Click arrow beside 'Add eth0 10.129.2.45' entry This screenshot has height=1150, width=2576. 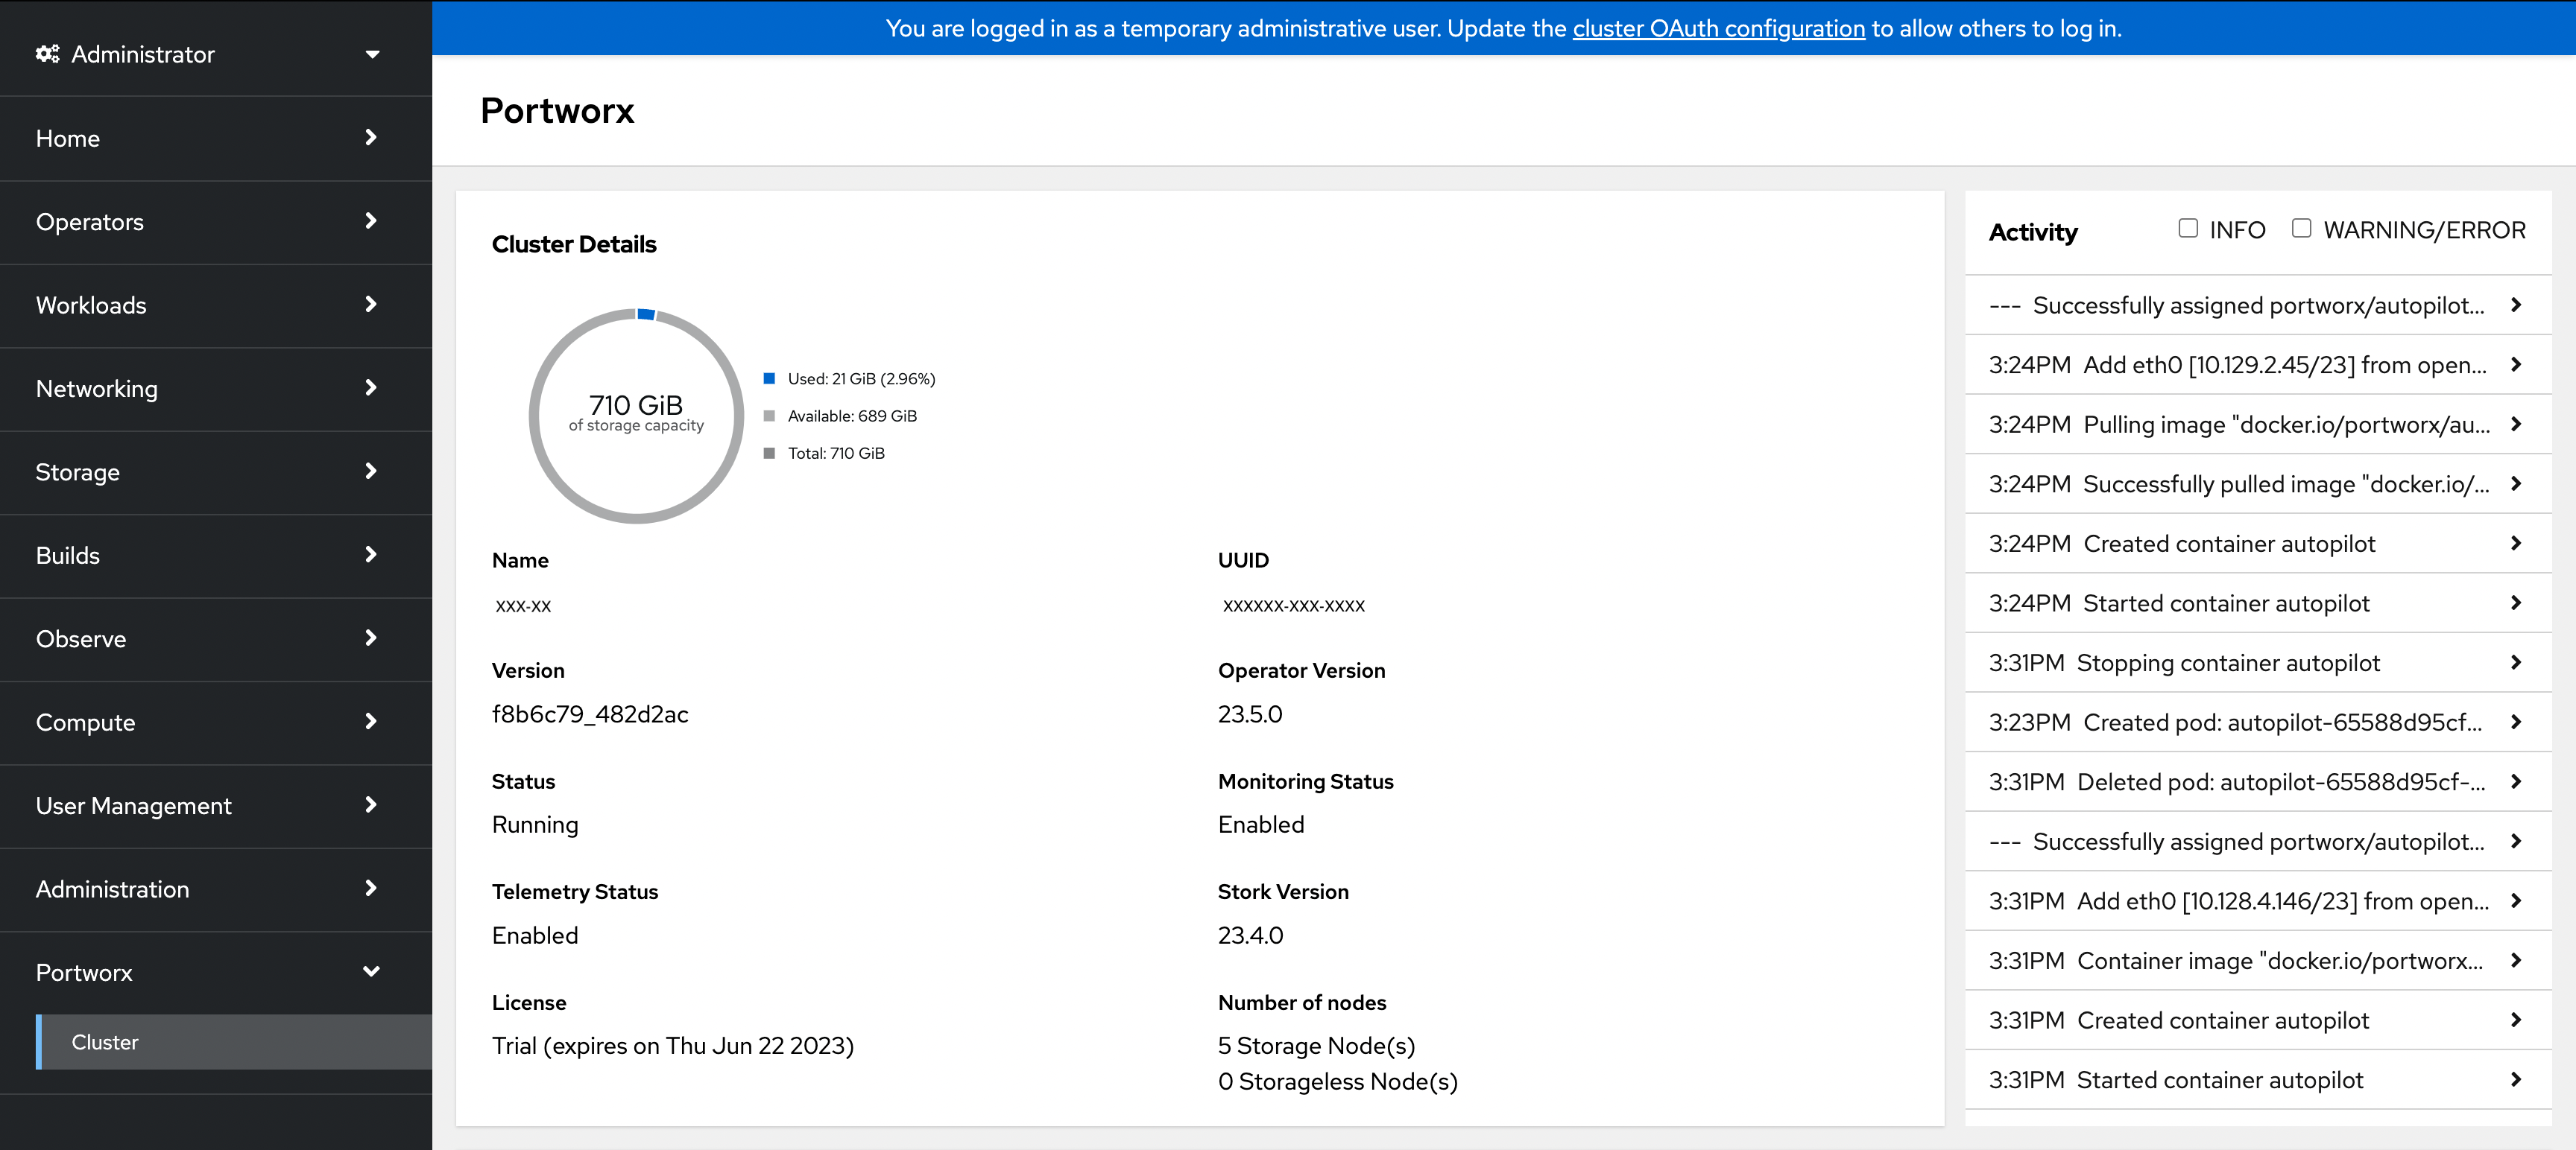[2515, 365]
